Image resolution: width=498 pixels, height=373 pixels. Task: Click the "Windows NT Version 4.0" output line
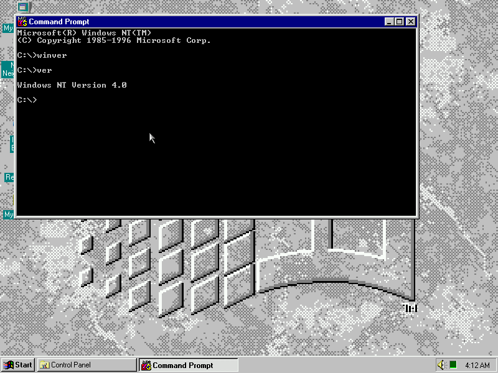tap(72, 85)
